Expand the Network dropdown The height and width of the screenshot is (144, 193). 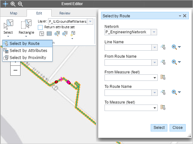(155, 32)
